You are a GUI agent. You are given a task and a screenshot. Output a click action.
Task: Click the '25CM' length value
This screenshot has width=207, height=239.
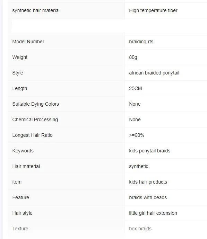(136, 88)
